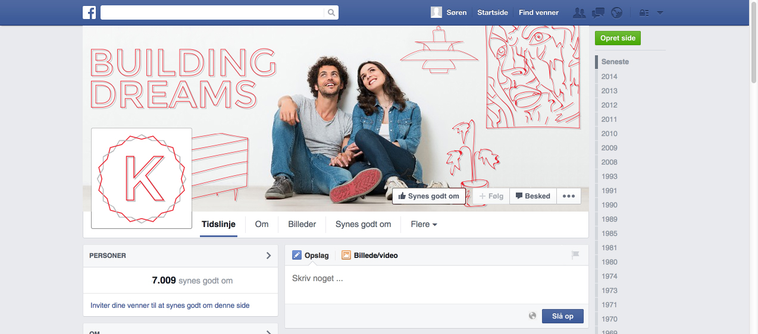Click the PERSONER section heading
Screen dimensions: 758x334
(108, 256)
